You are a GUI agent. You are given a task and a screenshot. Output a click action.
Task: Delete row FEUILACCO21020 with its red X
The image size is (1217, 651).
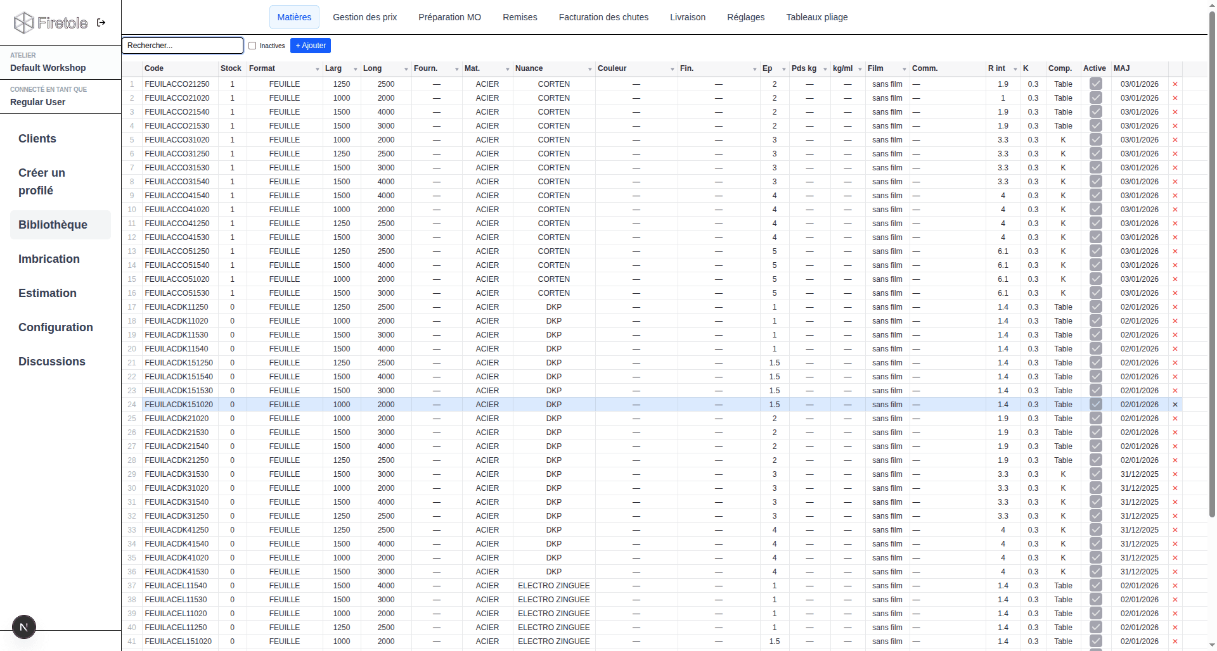(x=1175, y=98)
